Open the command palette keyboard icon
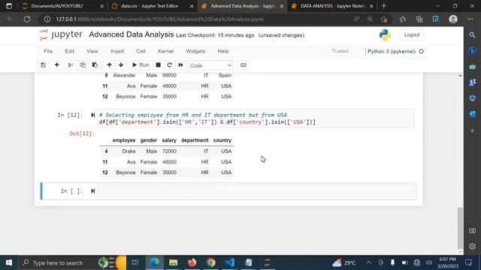Viewport: 481px width, 270px height. click(244, 65)
